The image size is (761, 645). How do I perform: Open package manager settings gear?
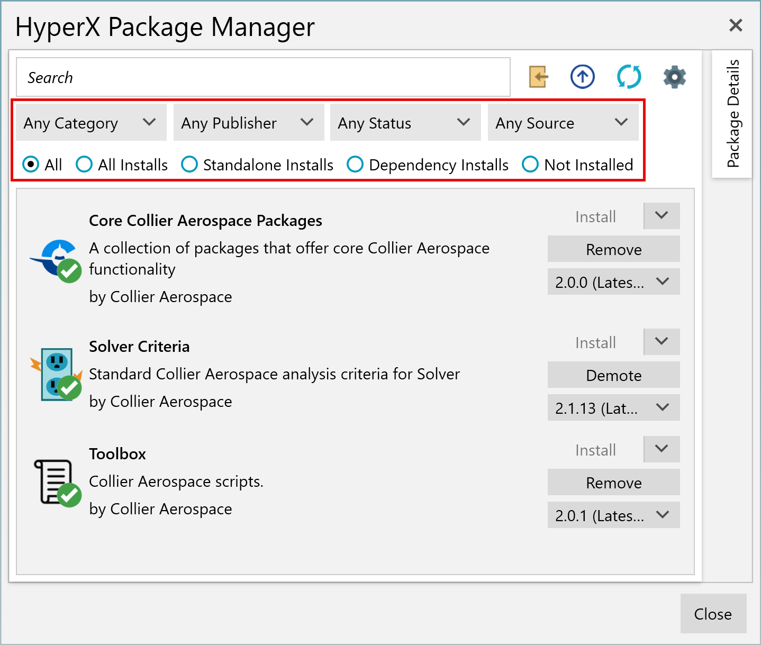click(x=675, y=77)
